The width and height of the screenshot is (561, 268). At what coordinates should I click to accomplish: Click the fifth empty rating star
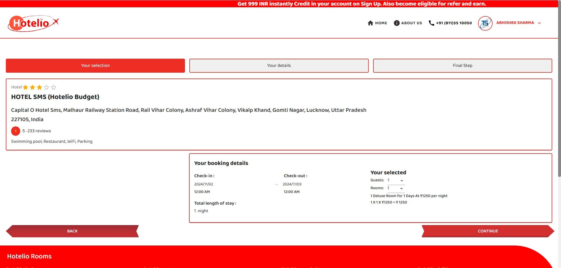53,87
